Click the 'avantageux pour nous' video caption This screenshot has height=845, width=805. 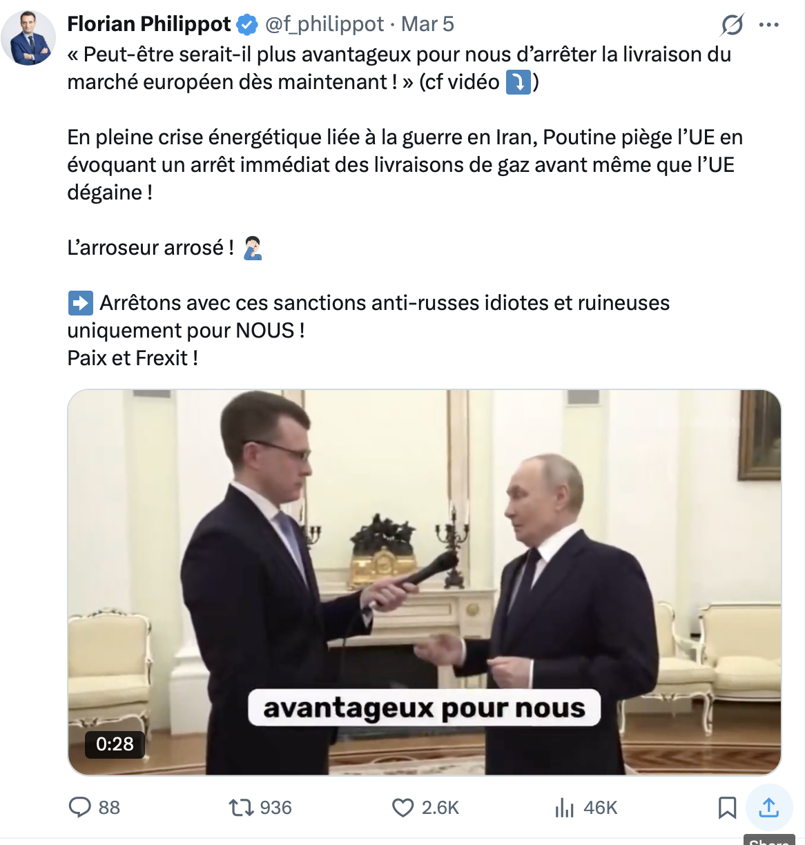(424, 708)
